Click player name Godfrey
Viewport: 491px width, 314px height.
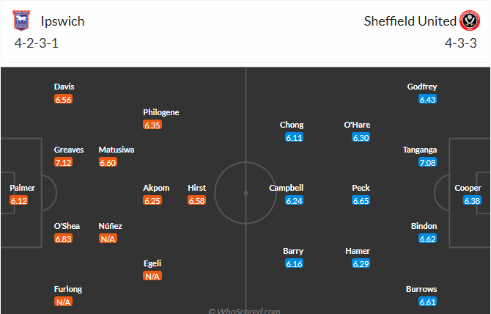tap(422, 87)
